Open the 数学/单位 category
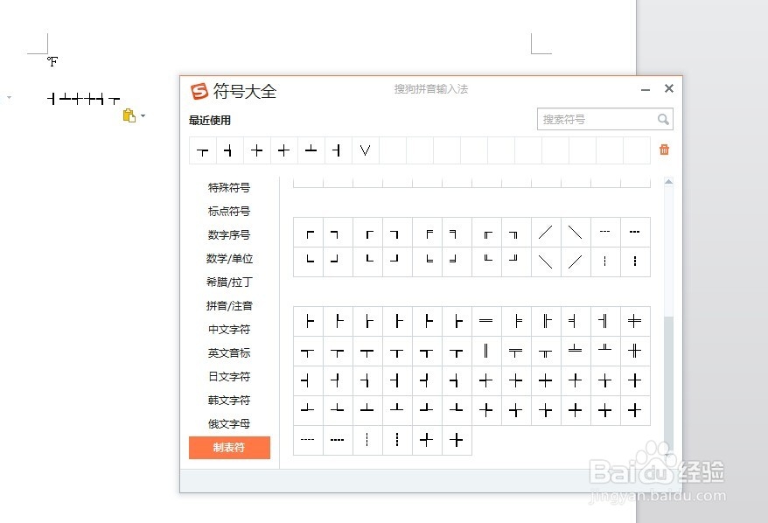 [227, 258]
